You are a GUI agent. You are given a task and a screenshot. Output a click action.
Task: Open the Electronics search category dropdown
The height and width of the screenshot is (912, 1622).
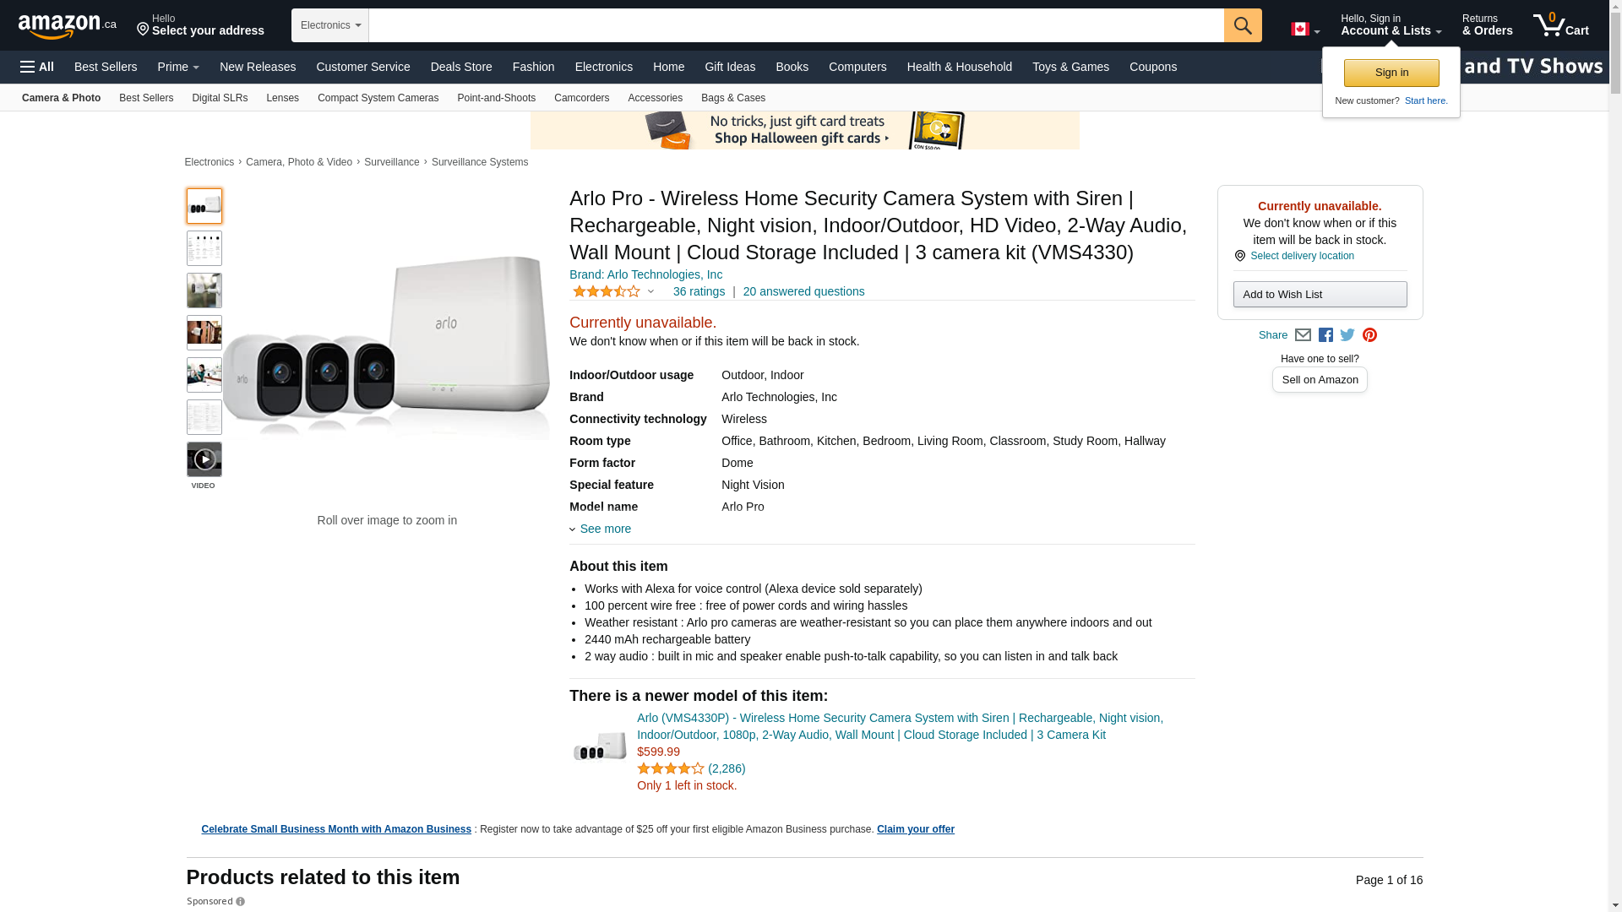329,25
